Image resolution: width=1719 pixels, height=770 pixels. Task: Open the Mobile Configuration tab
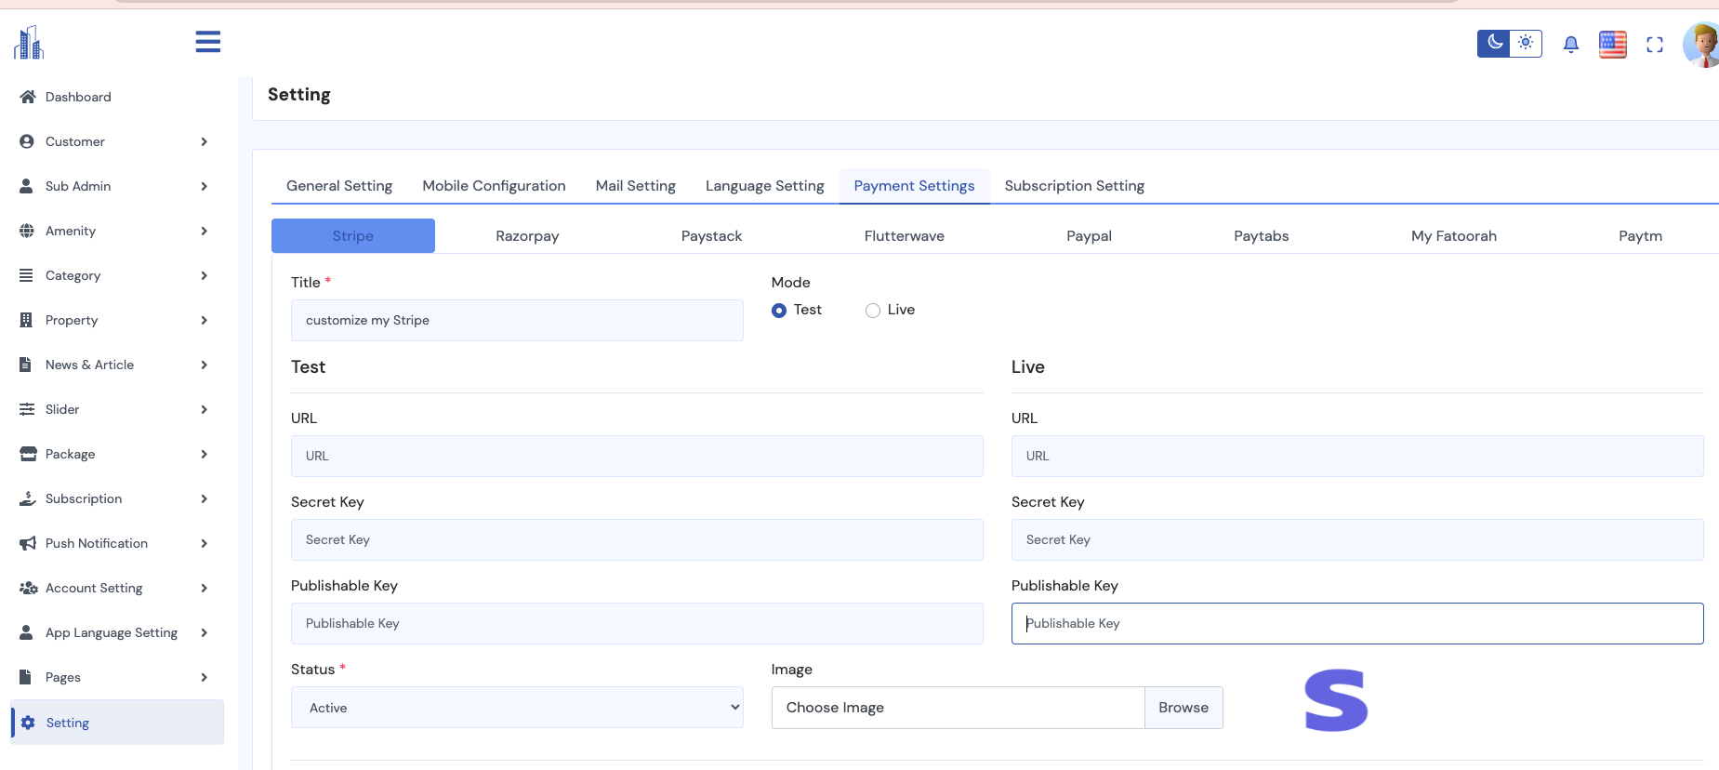[x=494, y=186]
